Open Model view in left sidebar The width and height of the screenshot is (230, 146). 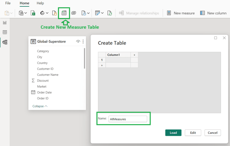4,42
